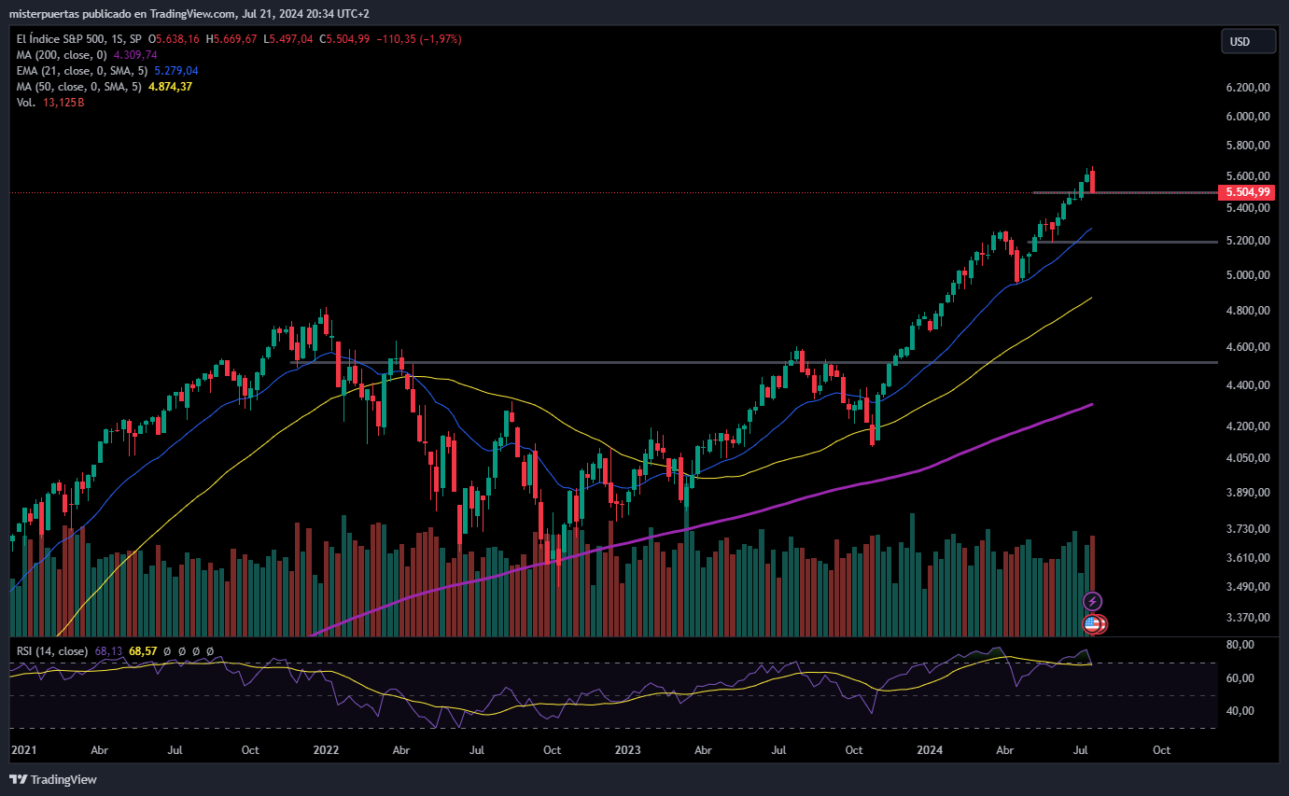The image size is (1289, 796).
Task: Click the RSI value "68,13"
Action: pos(108,651)
